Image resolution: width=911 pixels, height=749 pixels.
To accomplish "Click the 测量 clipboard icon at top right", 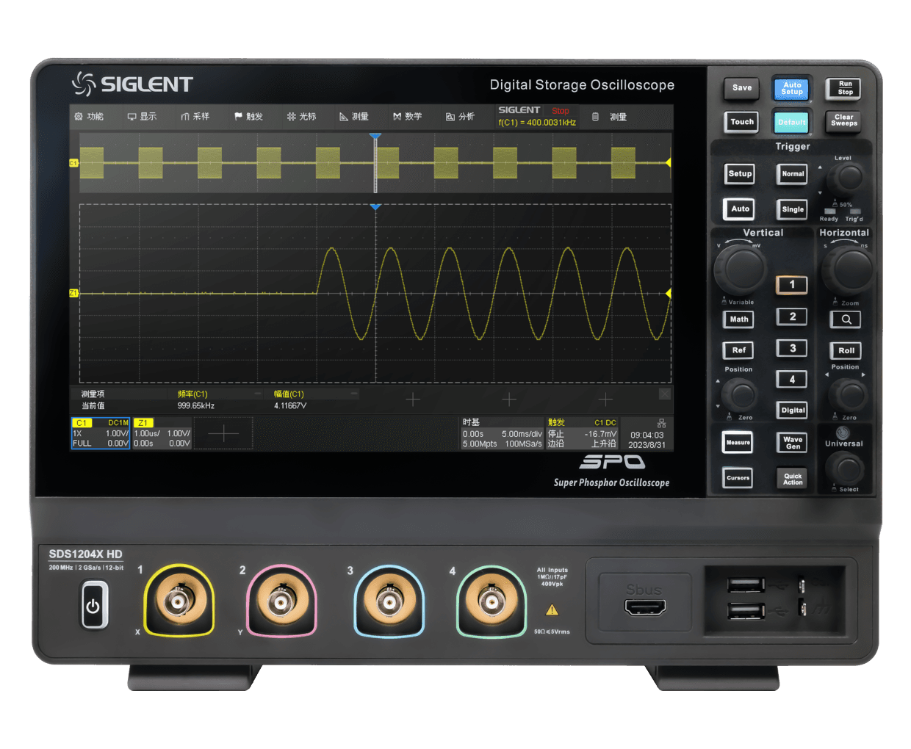I will pyautogui.click(x=595, y=116).
